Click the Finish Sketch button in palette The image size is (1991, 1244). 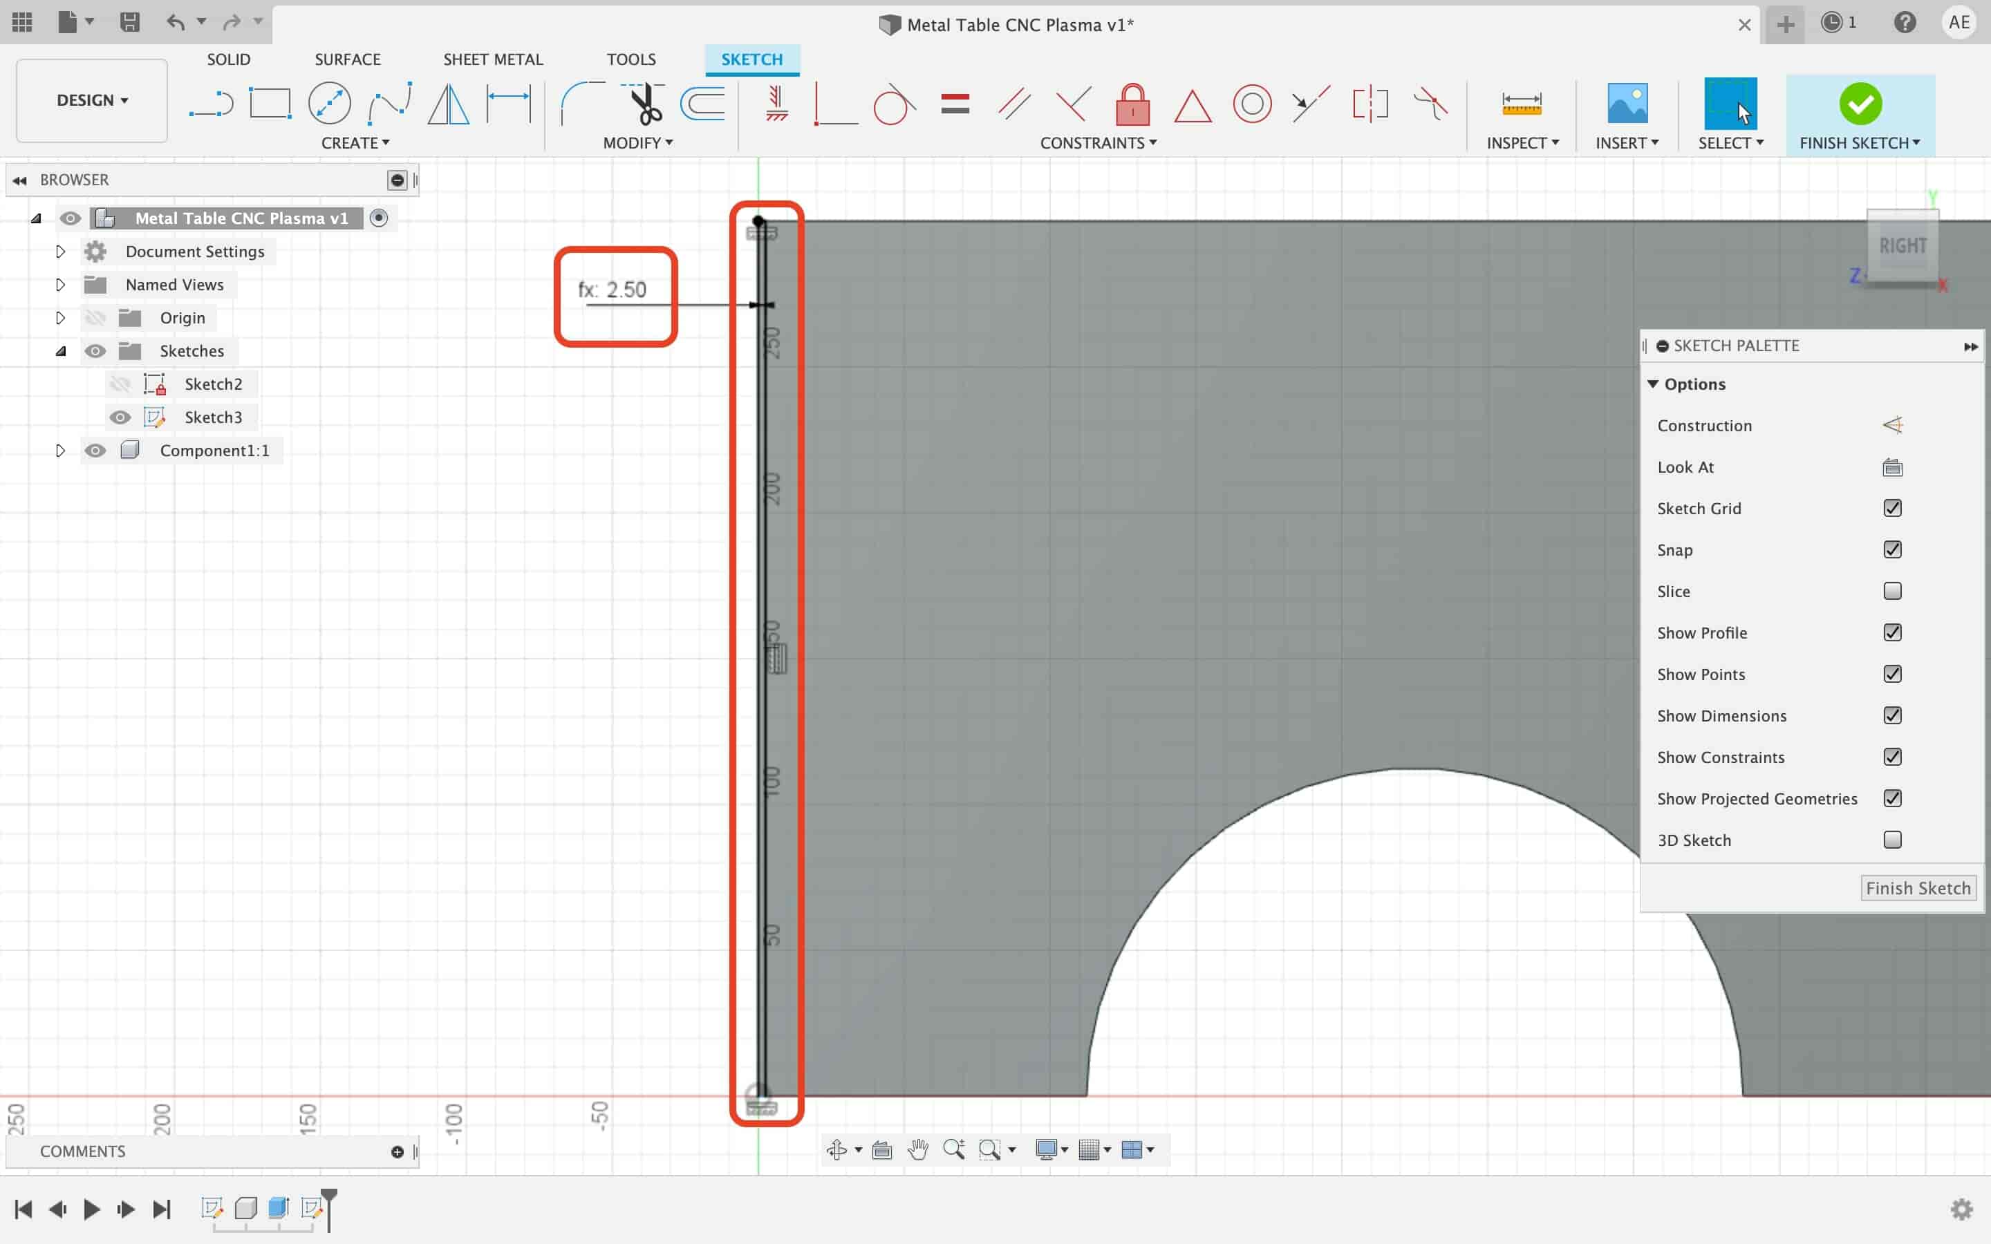[1918, 889]
